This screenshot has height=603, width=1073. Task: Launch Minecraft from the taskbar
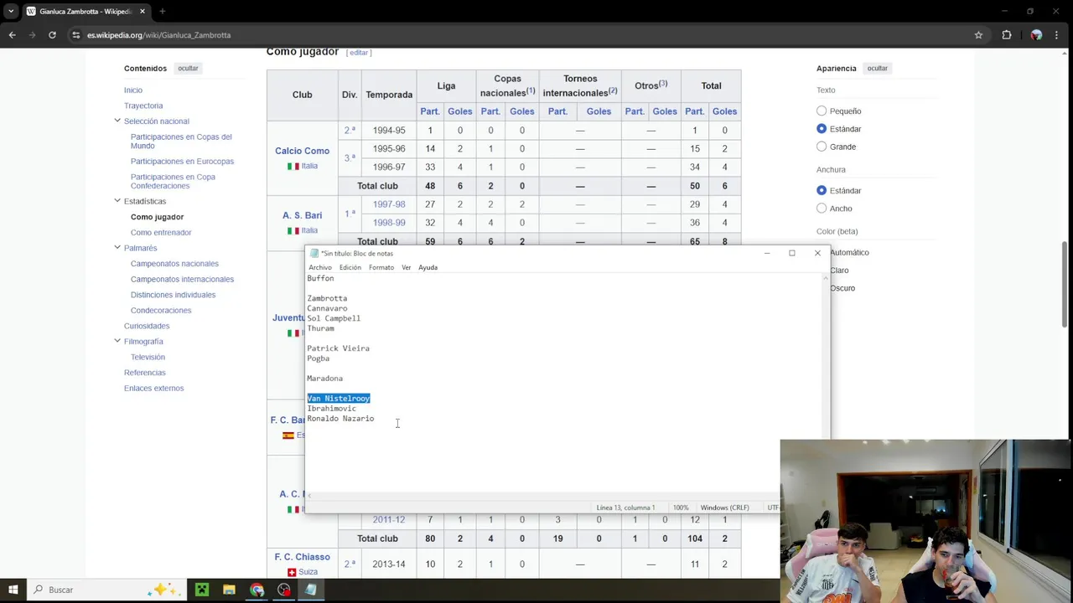202,590
